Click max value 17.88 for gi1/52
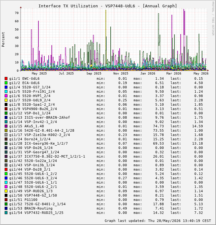The height and width of the screenshot is (225, 216). (158, 204)
